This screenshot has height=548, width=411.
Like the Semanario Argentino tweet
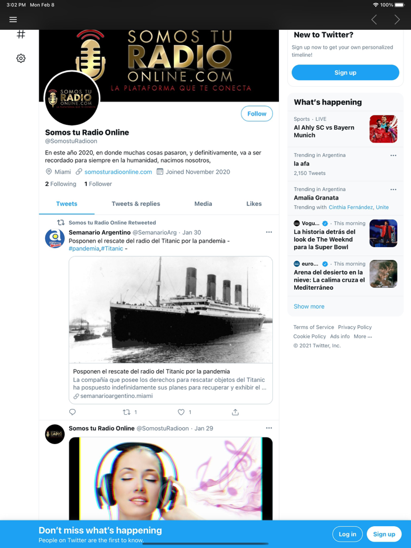(x=181, y=412)
